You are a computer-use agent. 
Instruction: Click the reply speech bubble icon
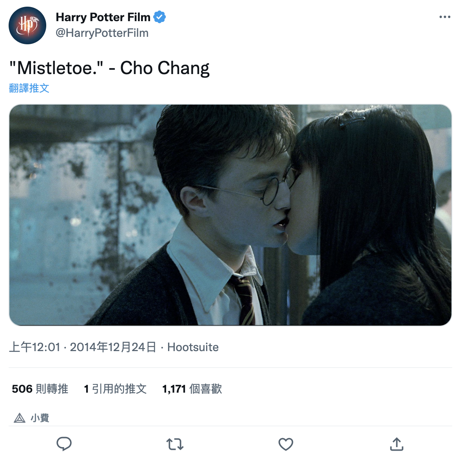click(64, 444)
